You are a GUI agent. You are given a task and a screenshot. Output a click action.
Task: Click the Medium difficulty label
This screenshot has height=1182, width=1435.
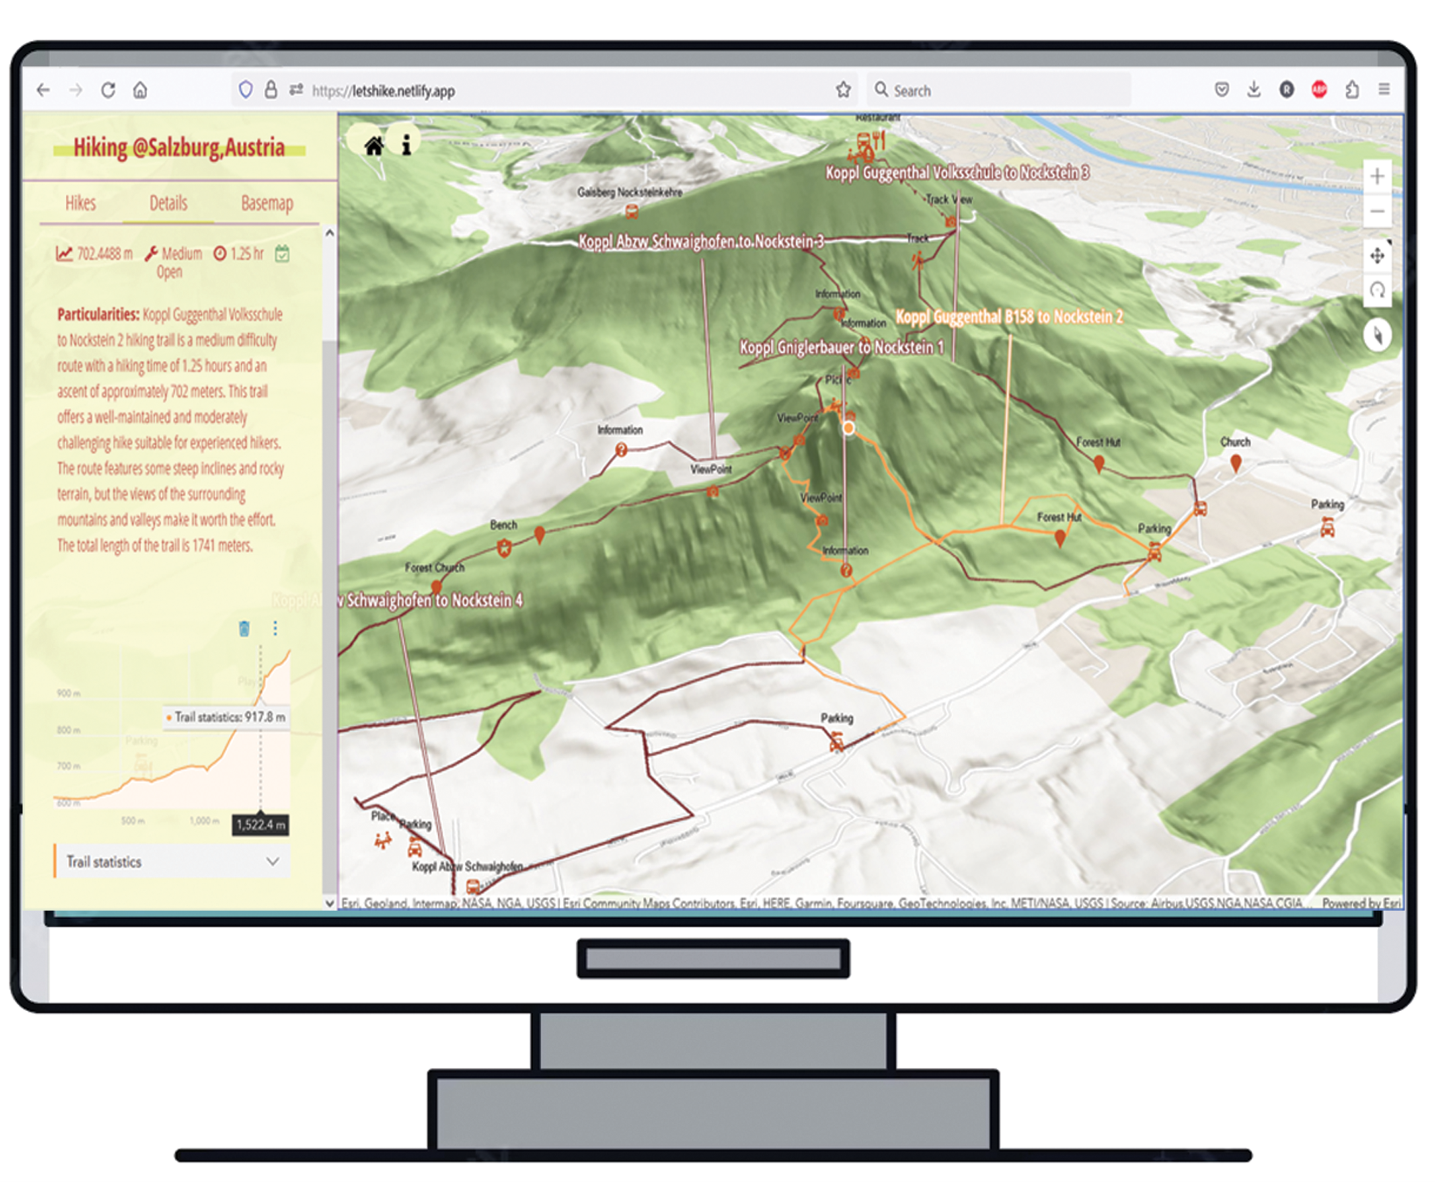tap(181, 254)
